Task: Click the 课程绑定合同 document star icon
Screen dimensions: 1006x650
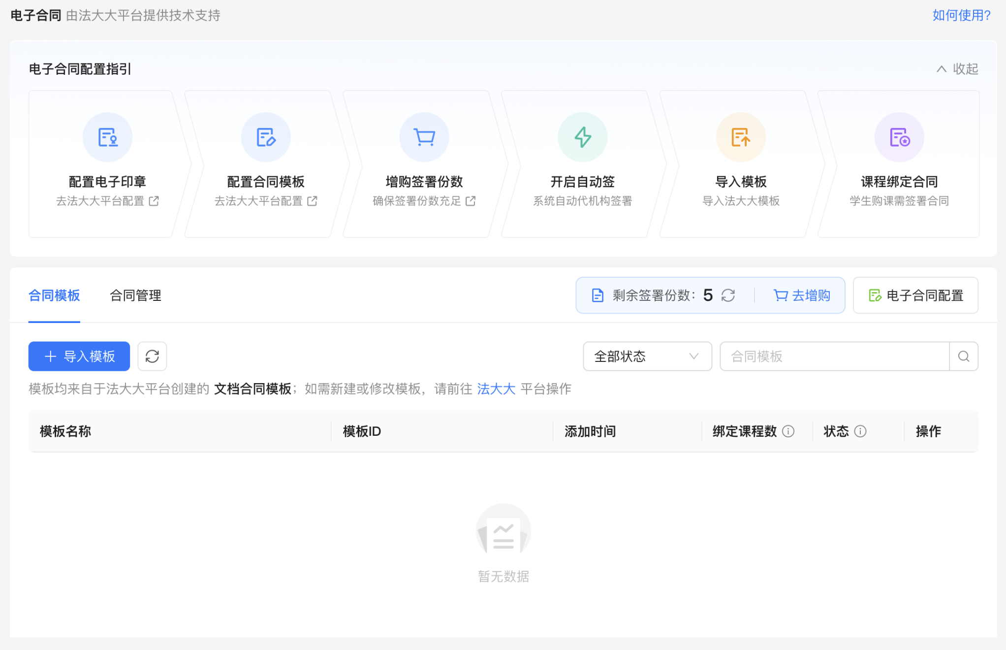Action: click(899, 137)
